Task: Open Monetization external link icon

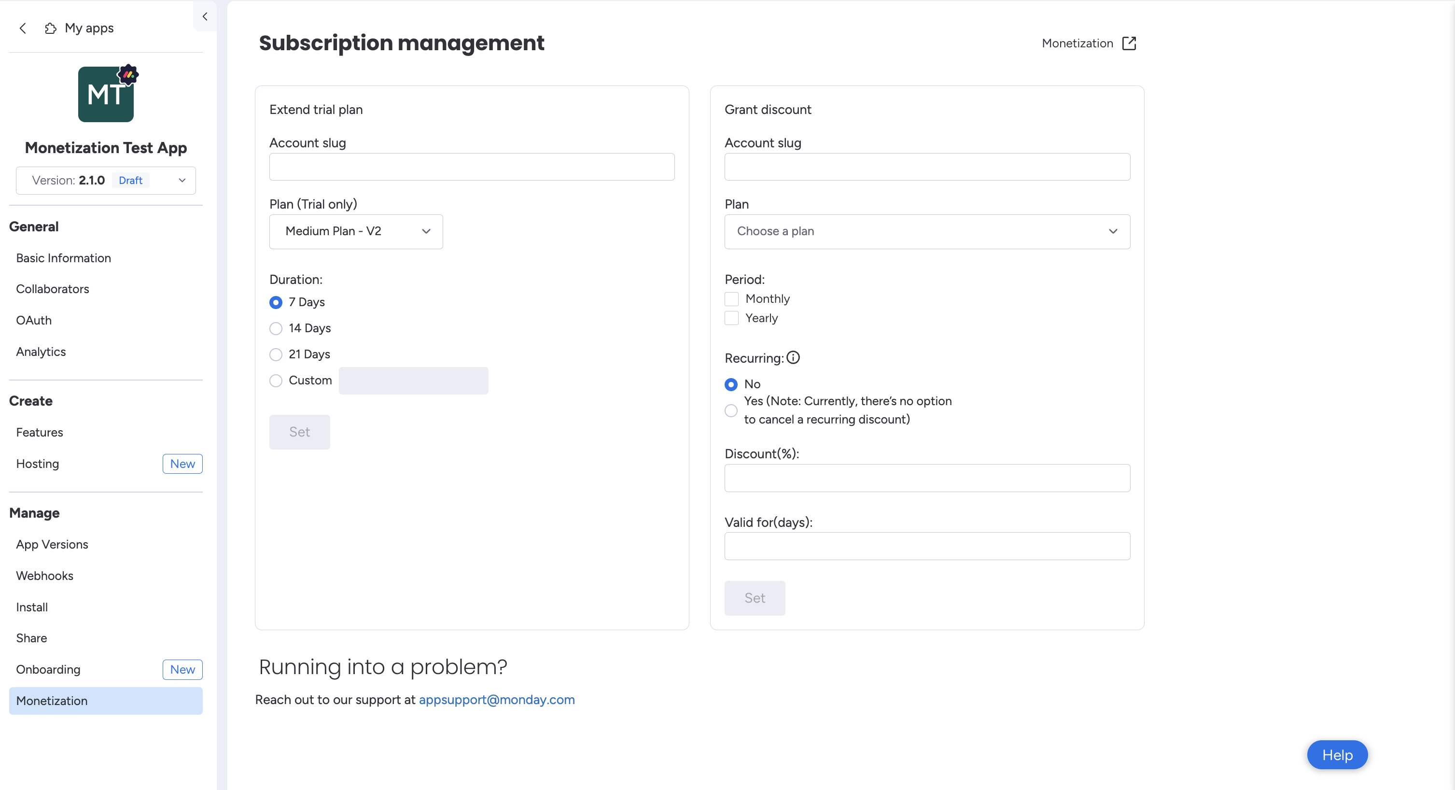Action: click(x=1129, y=43)
